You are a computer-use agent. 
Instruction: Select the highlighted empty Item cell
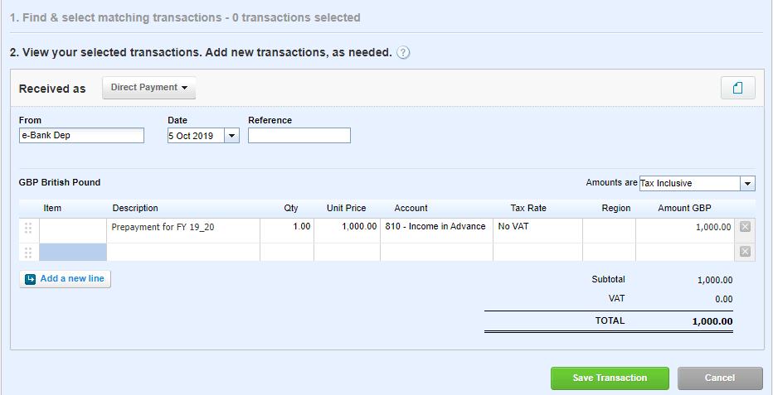73,253
